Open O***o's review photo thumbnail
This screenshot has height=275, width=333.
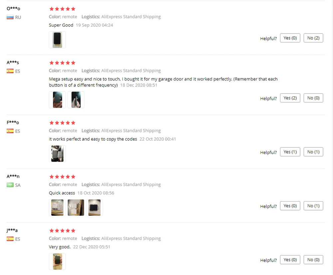[57, 40]
